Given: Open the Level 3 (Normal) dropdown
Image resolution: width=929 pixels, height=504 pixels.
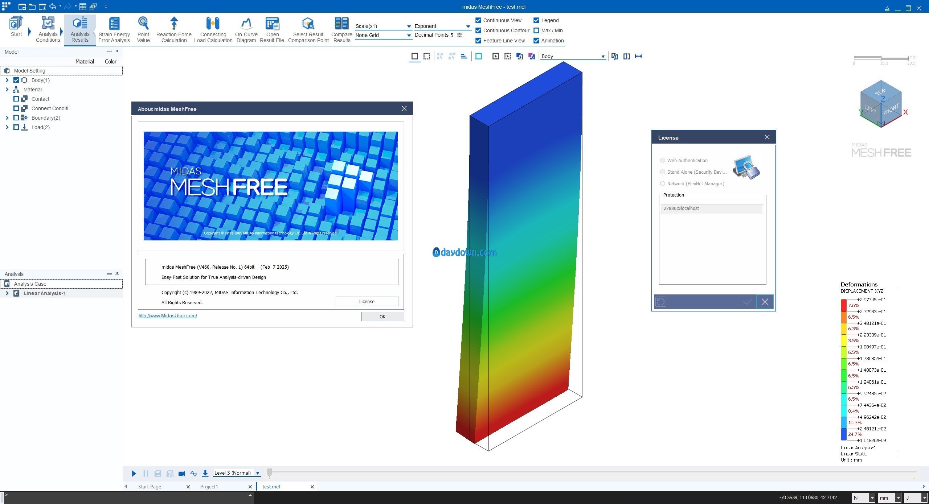Looking at the screenshot, I should [x=237, y=473].
